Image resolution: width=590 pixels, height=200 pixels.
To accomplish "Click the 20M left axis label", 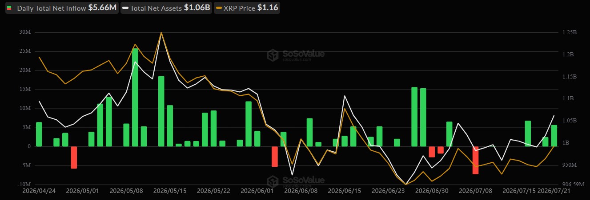I will (x=24, y=71).
